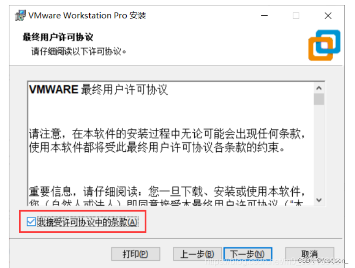Click the installer icon in the title bar
355x268 pixels.
[20, 15]
